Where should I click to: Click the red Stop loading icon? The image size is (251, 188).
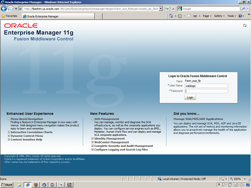point(173,9)
